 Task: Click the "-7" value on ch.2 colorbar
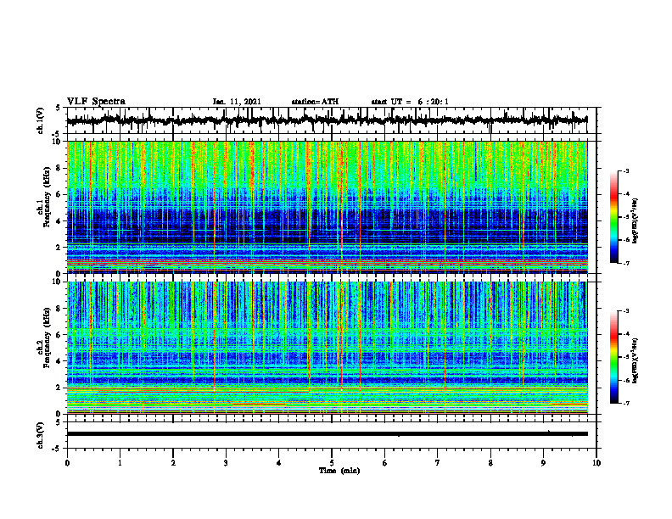626,403
